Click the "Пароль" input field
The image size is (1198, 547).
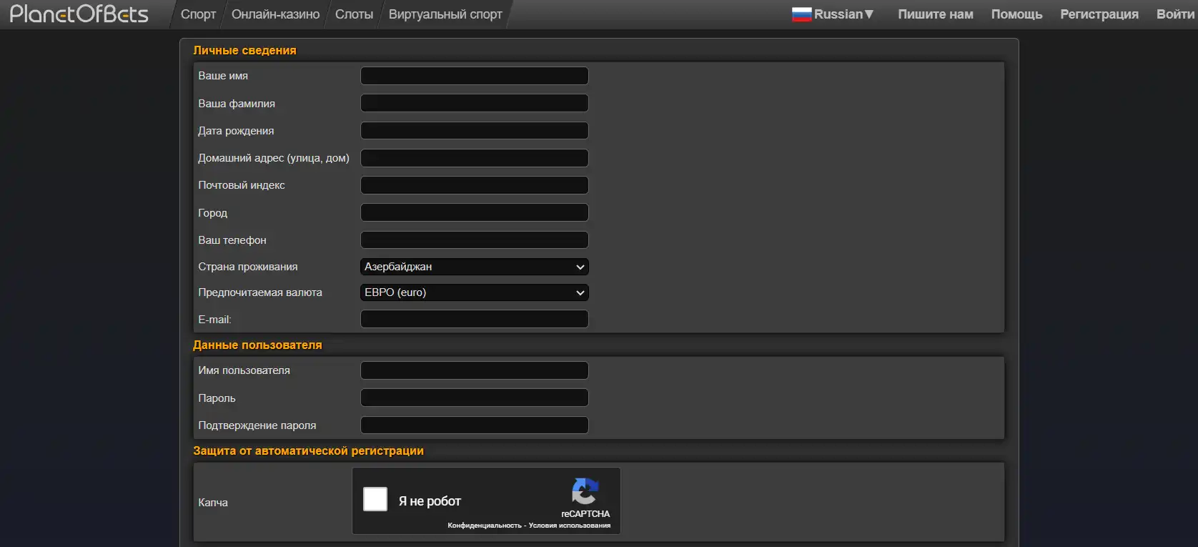(475, 398)
